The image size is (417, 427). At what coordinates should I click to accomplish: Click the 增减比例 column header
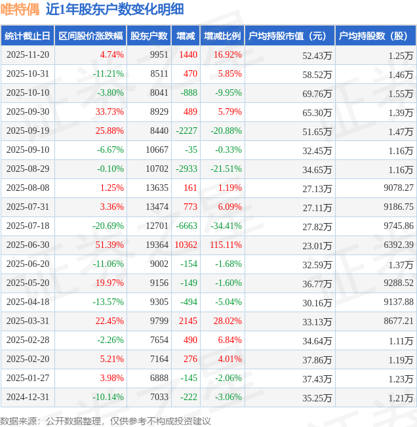[222, 35]
